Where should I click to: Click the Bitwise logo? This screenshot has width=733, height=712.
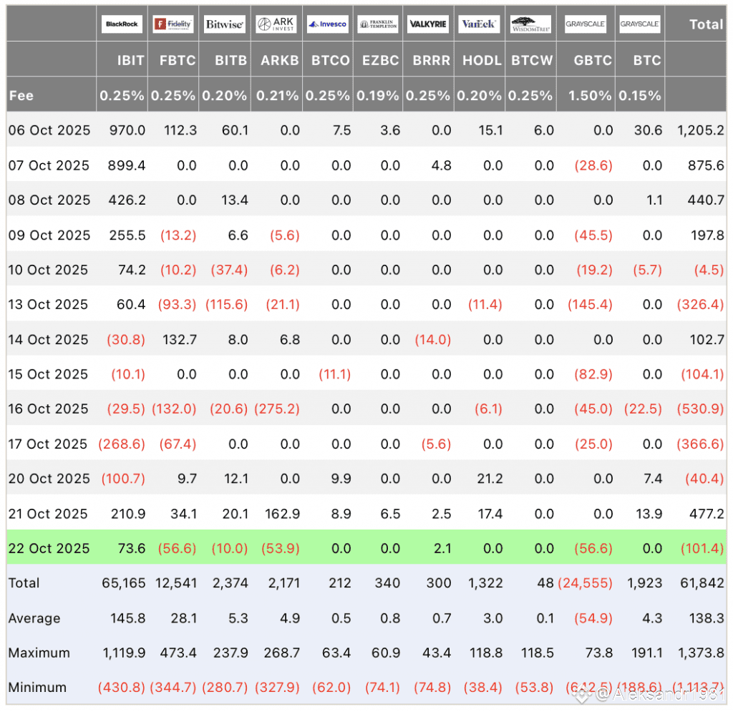225,24
